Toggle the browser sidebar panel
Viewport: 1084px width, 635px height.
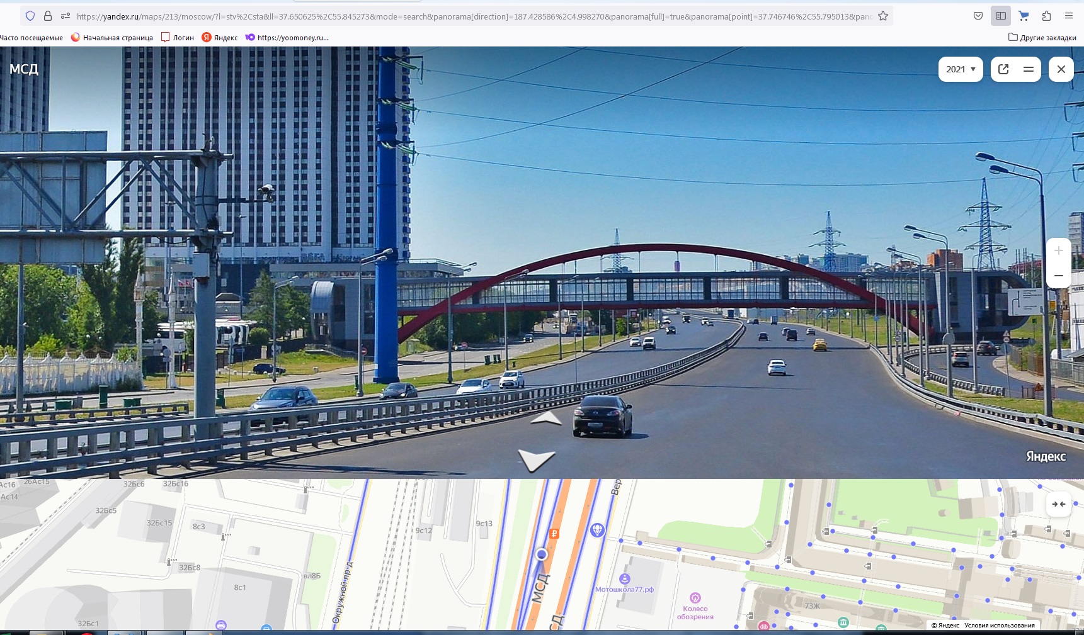(1000, 16)
